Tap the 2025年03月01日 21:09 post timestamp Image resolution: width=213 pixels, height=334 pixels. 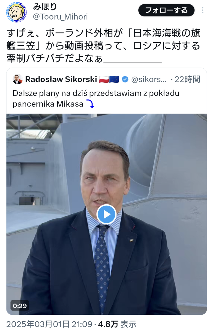[49, 324]
